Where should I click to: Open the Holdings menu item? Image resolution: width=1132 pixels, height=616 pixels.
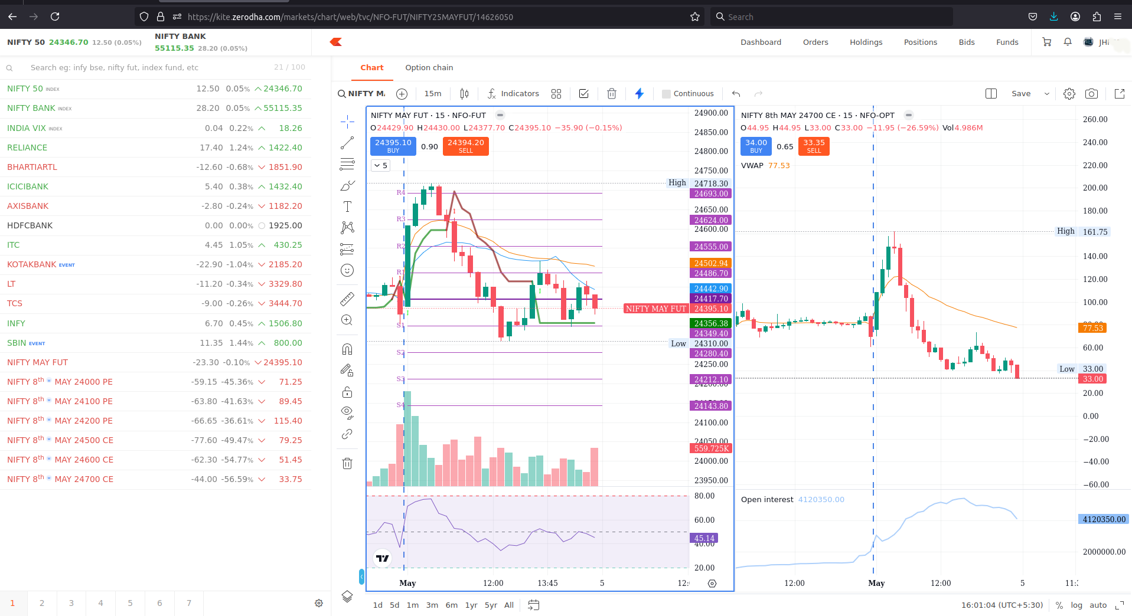[x=866, y=42]
